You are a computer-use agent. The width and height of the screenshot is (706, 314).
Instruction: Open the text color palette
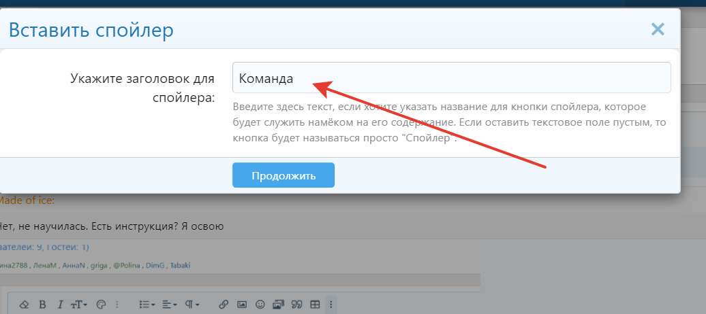tap(101, 304)
